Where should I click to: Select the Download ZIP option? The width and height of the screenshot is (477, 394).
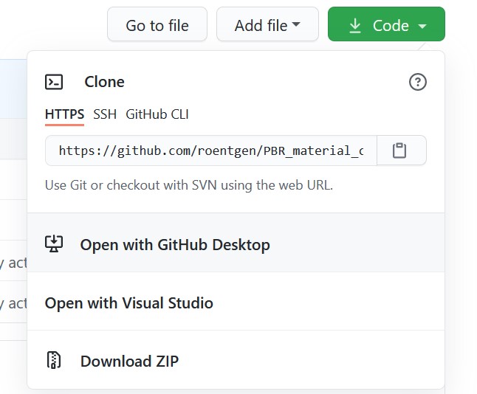pyautogui.click(x=129, y=361)
